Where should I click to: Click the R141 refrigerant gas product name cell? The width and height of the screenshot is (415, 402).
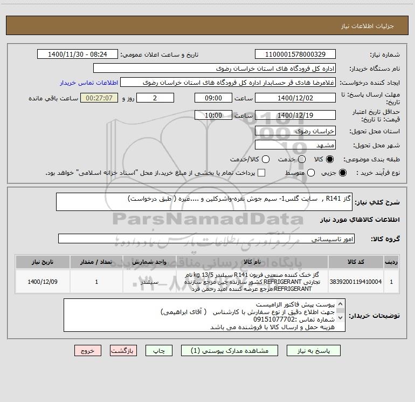tap(252, 282)
